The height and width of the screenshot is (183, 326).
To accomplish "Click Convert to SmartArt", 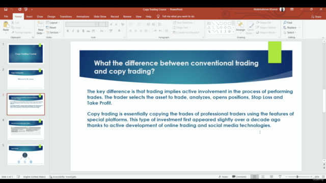I will (x=187, y=33).
